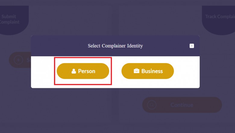Click the white gap between Person and Business
Image resolution: width=235 pixels, height=133 pixels.
click(x=115, y=71)
